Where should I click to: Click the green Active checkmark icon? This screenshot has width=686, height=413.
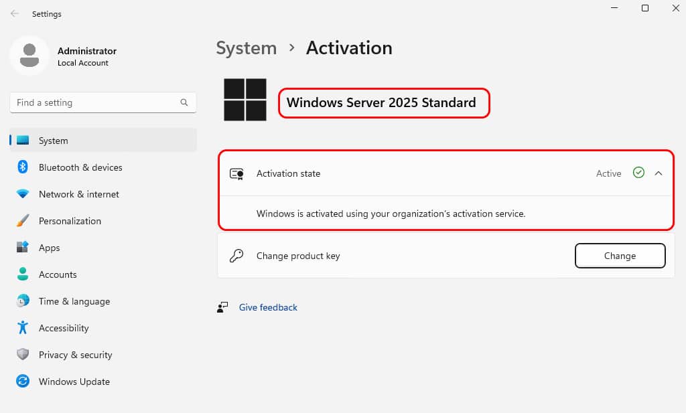(x=638, y=173)
